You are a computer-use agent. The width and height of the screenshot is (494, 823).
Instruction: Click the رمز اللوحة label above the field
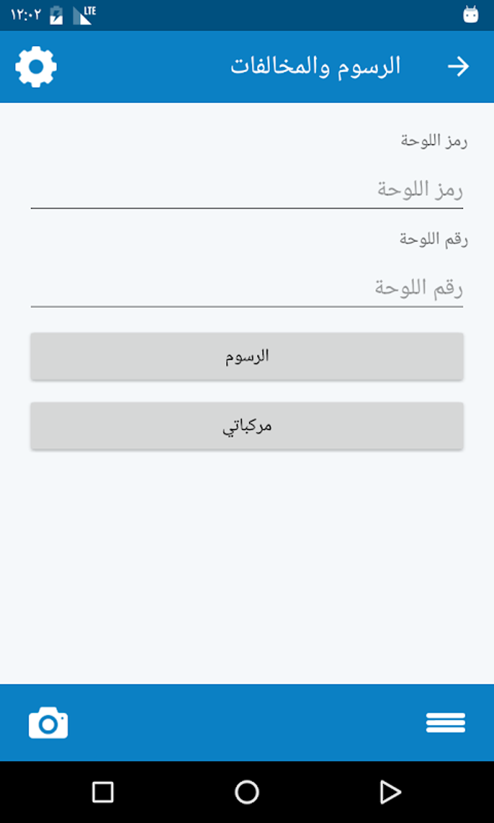pos(434,141)
